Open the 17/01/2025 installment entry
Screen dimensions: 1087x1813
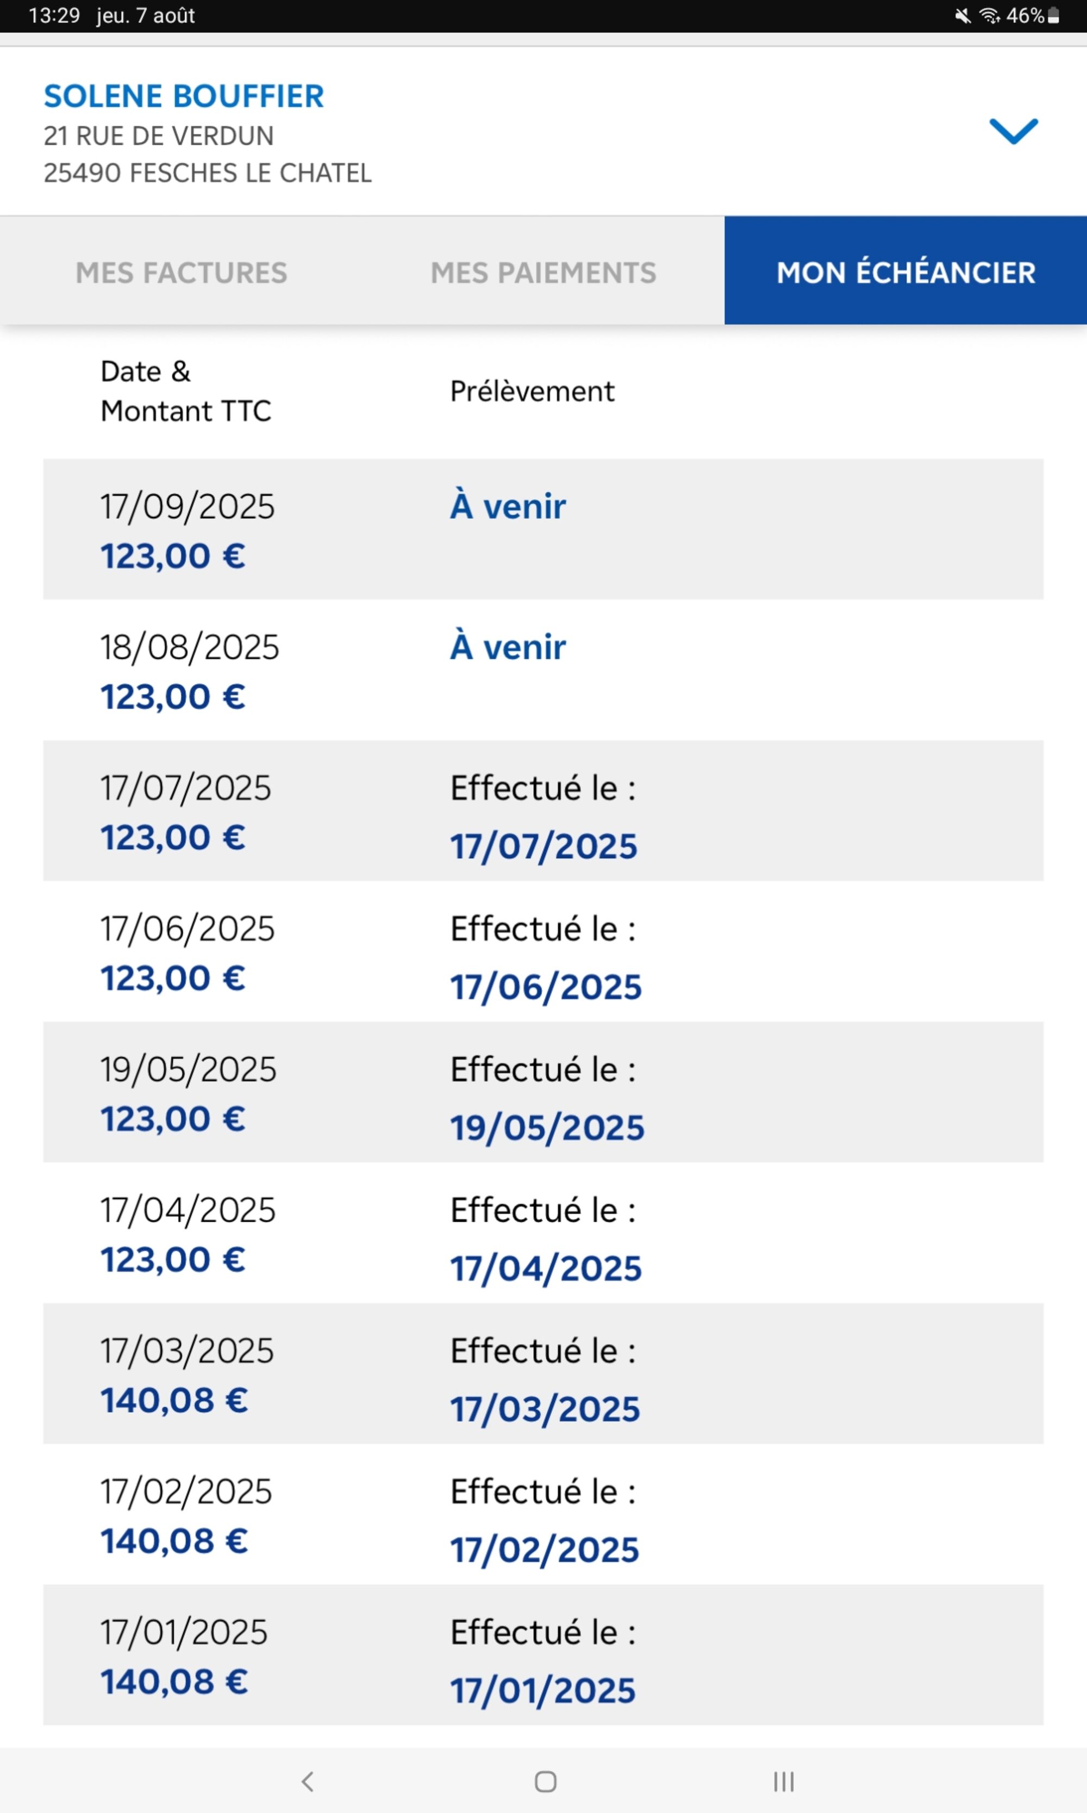point(543,1655)
